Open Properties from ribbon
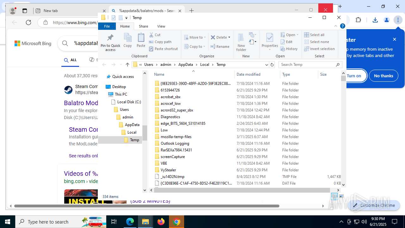405x228 pixels. pos(270,42)
